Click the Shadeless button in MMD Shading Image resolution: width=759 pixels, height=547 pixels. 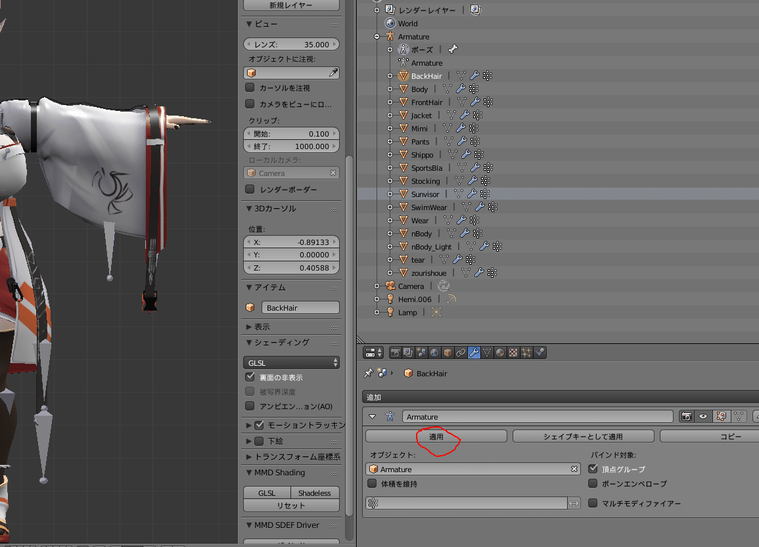315,493
